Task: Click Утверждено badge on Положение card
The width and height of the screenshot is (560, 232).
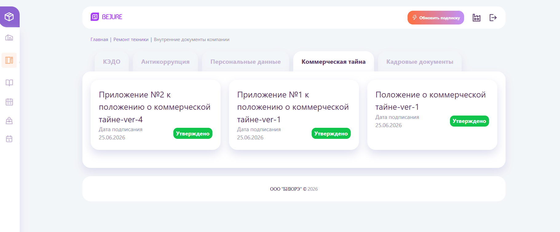Action: click(469, 121)
